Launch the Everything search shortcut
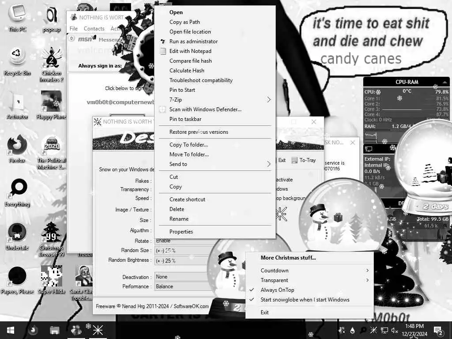This screenshot has height=339, width=452. click(x=17, y=192)
